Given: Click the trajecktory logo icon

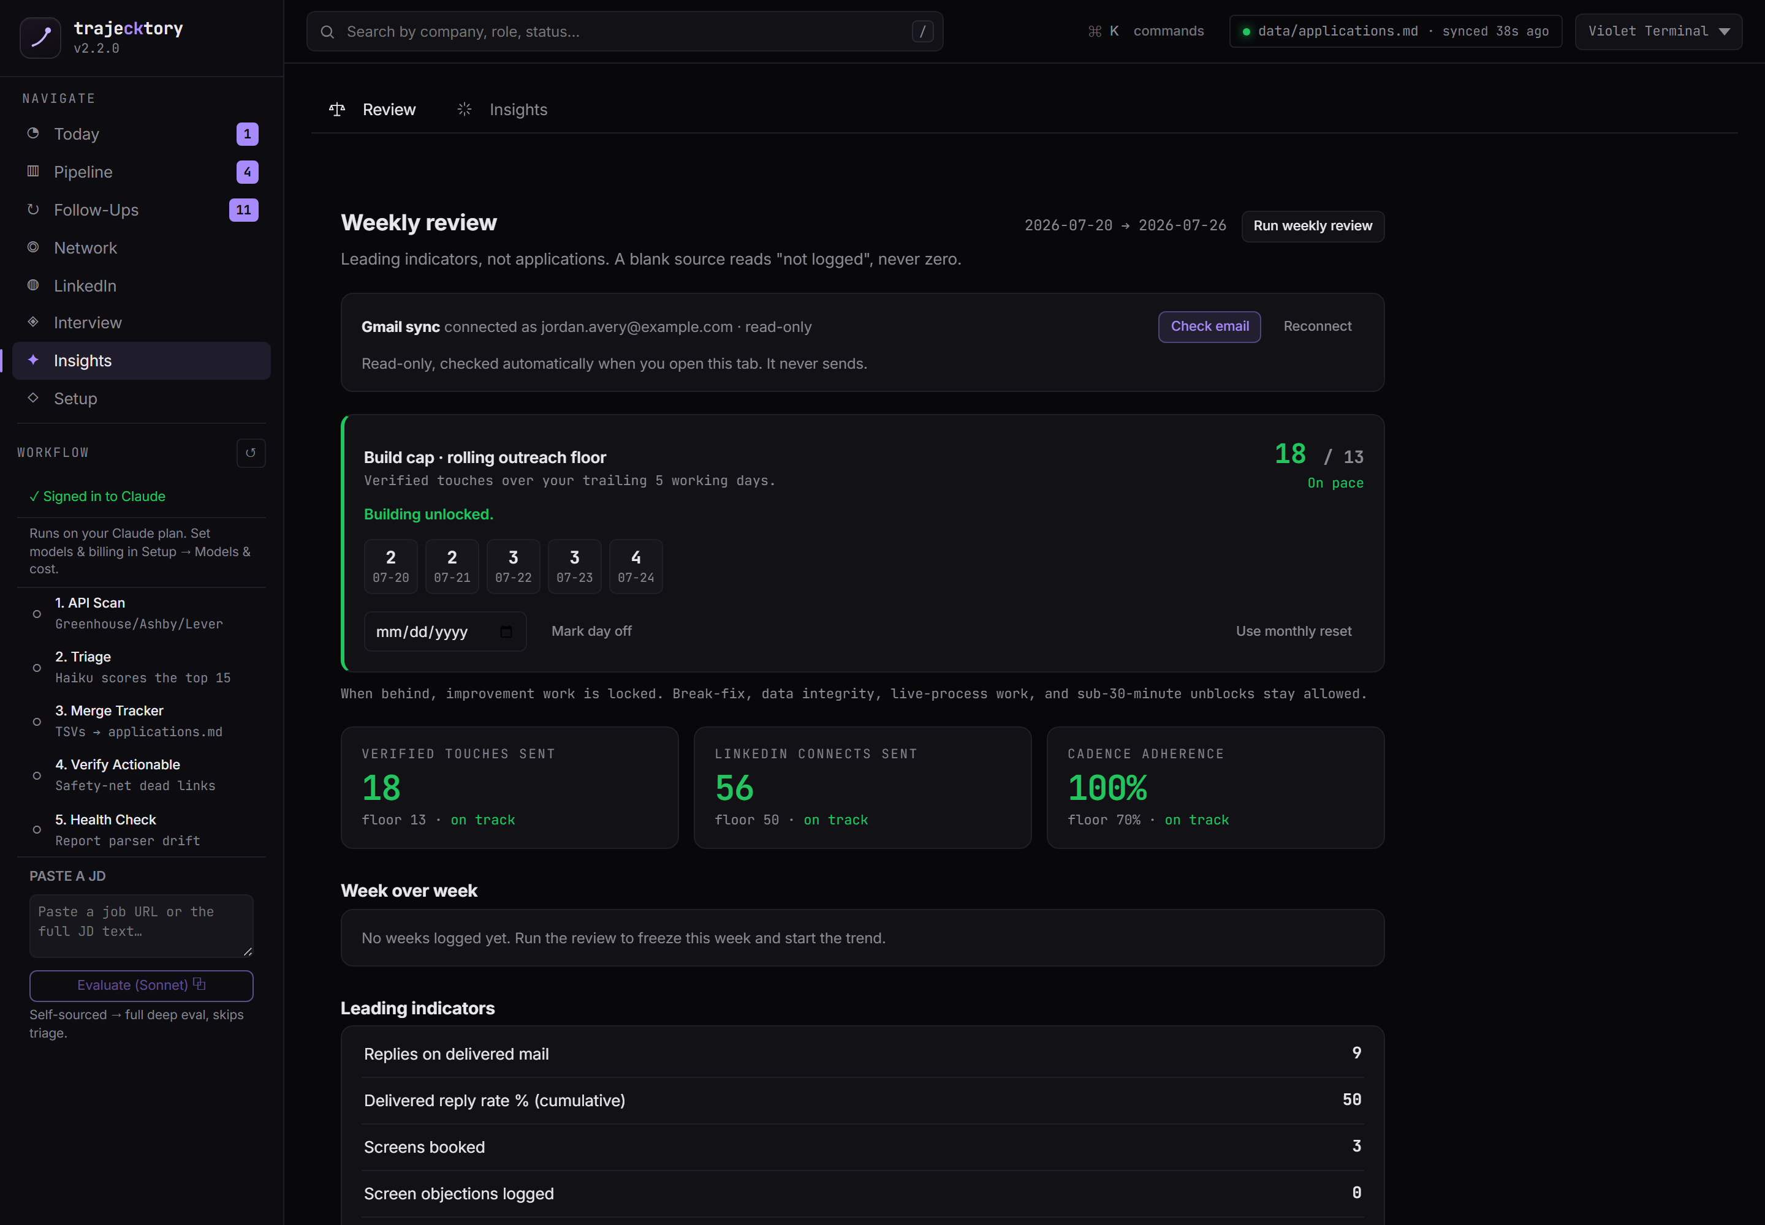Looking at the screenshot, I should point(40,37).
